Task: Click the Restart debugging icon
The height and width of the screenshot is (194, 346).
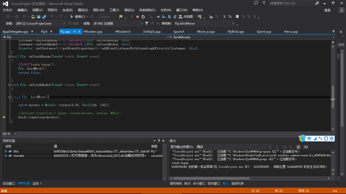Action: (143, 17)
